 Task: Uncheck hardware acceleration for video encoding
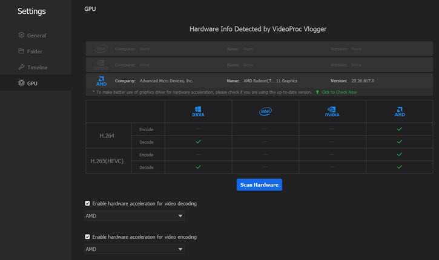pyautogui.click(x=88, y=237)
